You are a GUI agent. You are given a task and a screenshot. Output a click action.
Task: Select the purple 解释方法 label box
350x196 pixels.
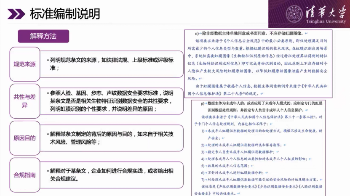[x=43, y=36]
